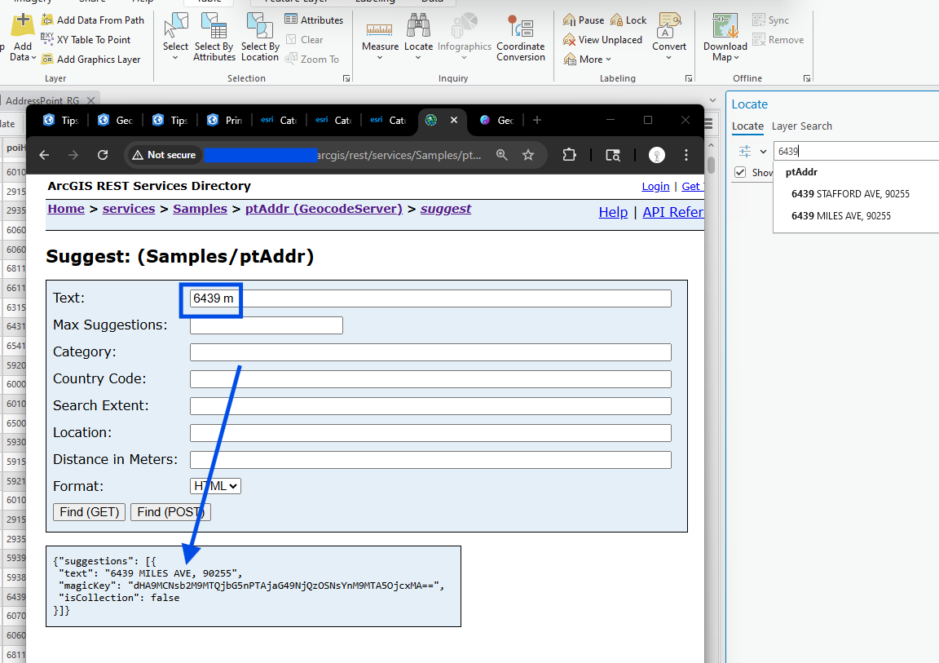Click View Unplaced labels

coord(602,39)
